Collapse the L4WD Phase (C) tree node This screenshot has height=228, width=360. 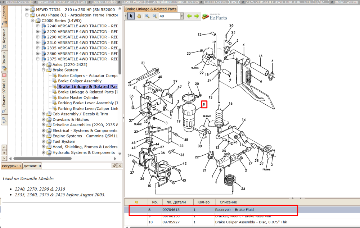pyautogui.click(x=27, y=15)
